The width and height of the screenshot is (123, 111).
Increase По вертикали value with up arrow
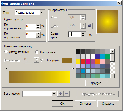[x=38, y=34]
